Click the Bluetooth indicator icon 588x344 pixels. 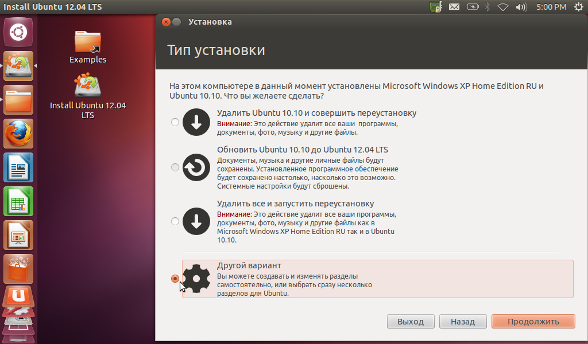pos(488,7)
